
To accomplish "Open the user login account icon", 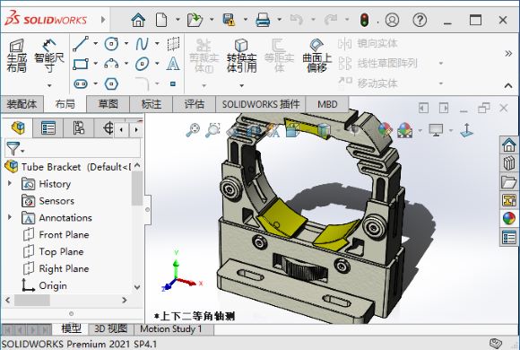I will click(x=392, y=20).
